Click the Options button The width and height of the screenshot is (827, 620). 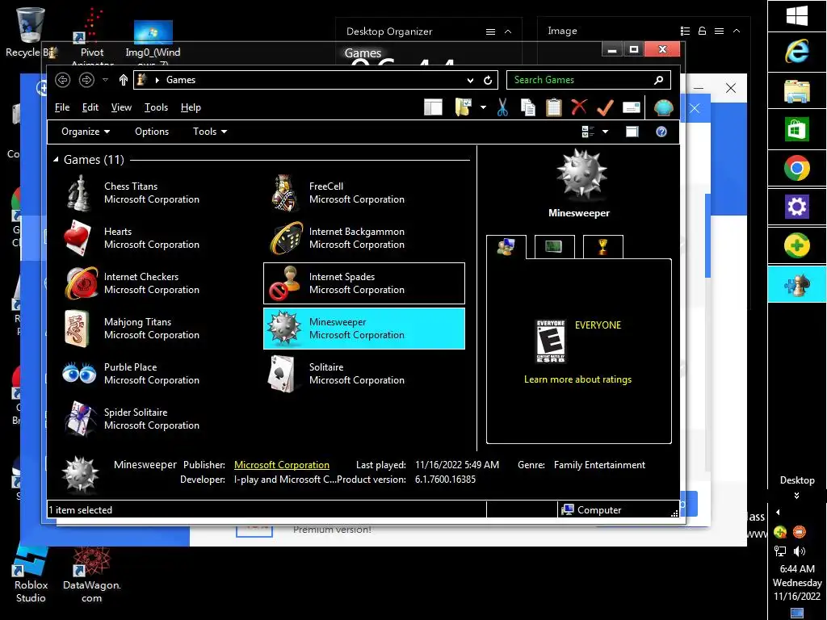click(151, 132)
